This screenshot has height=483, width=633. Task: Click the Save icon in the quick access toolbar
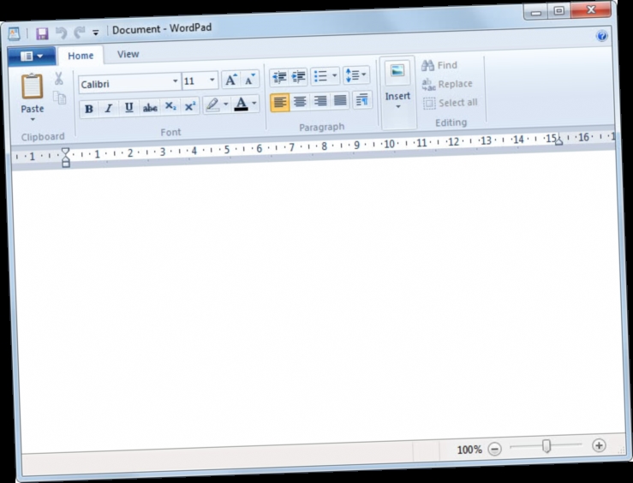pyautogui.click(x=42, y=33)
